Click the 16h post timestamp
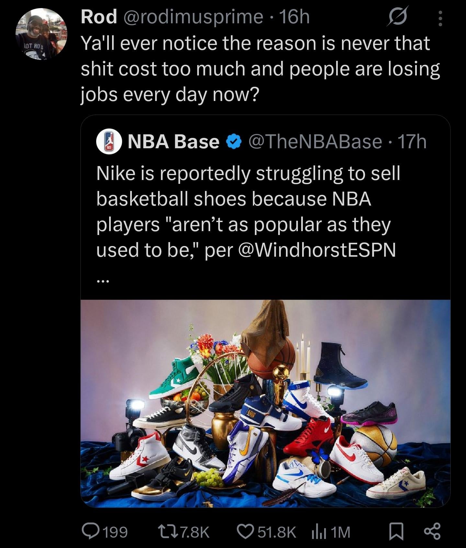 tap(294, 17)
